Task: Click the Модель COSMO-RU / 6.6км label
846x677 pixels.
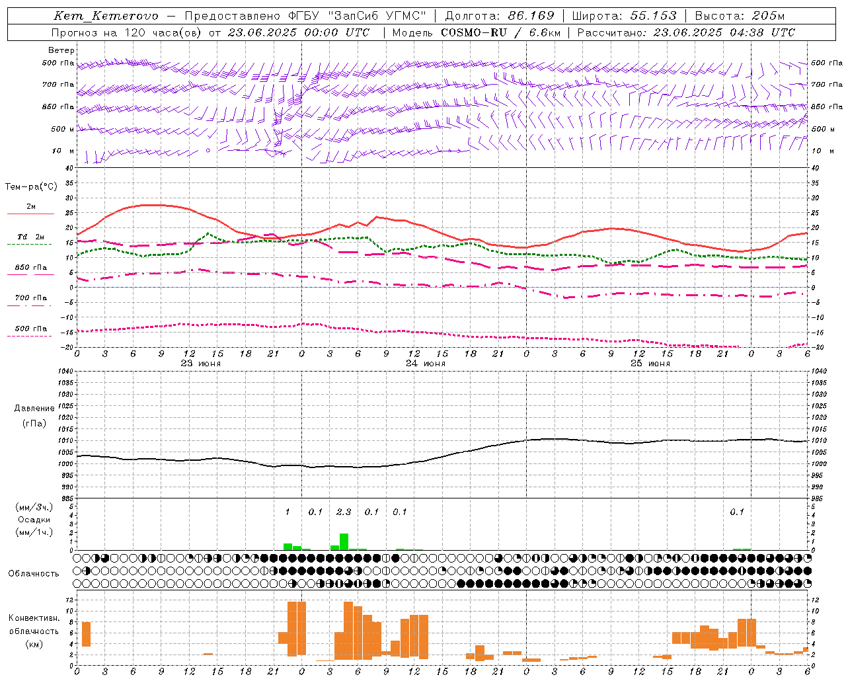Action: [x=476, y=32]
